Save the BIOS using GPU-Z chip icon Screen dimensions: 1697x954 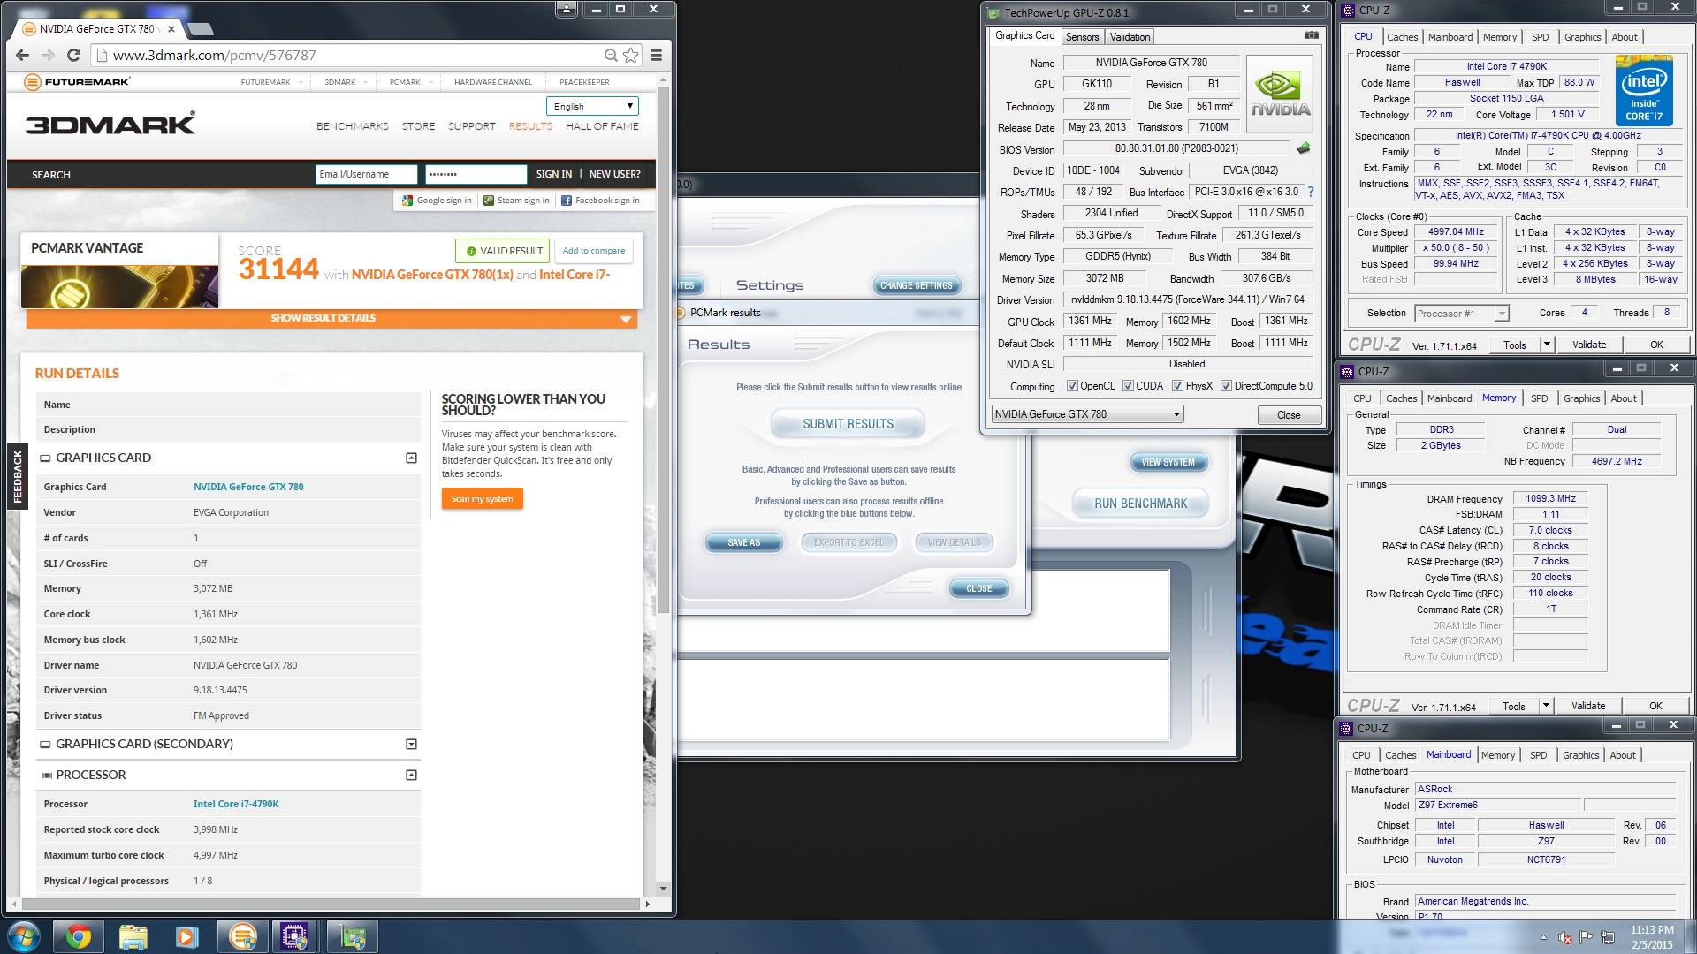pyautogui.click(x=1304, y=148)
